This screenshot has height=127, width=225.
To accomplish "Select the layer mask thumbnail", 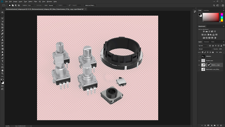I will tap(209, 65).
